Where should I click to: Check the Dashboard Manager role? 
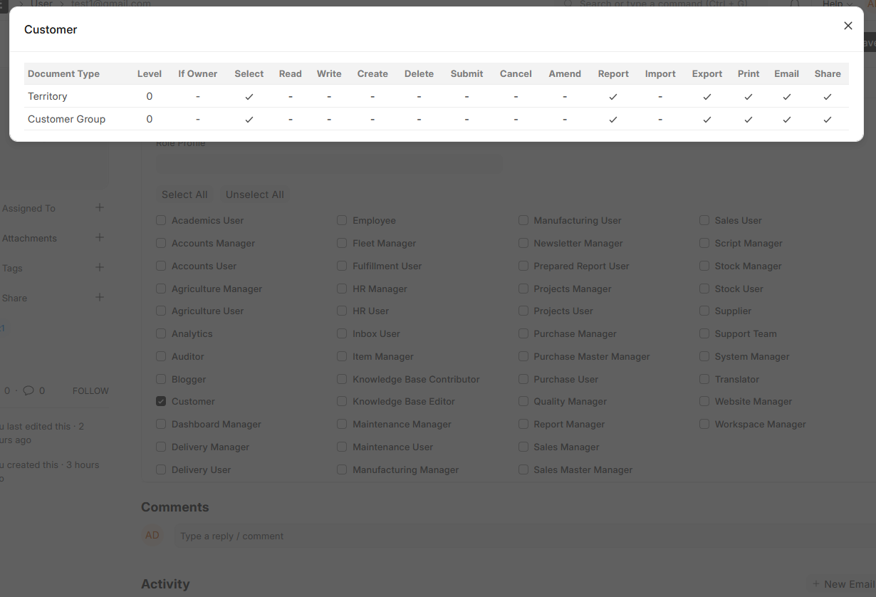(161, 425)
